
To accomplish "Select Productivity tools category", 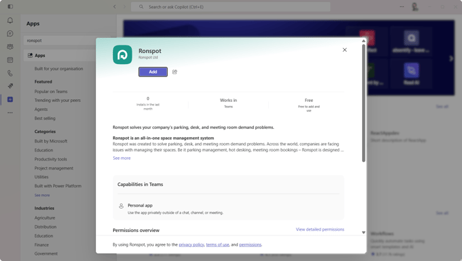I will [50, 159].
